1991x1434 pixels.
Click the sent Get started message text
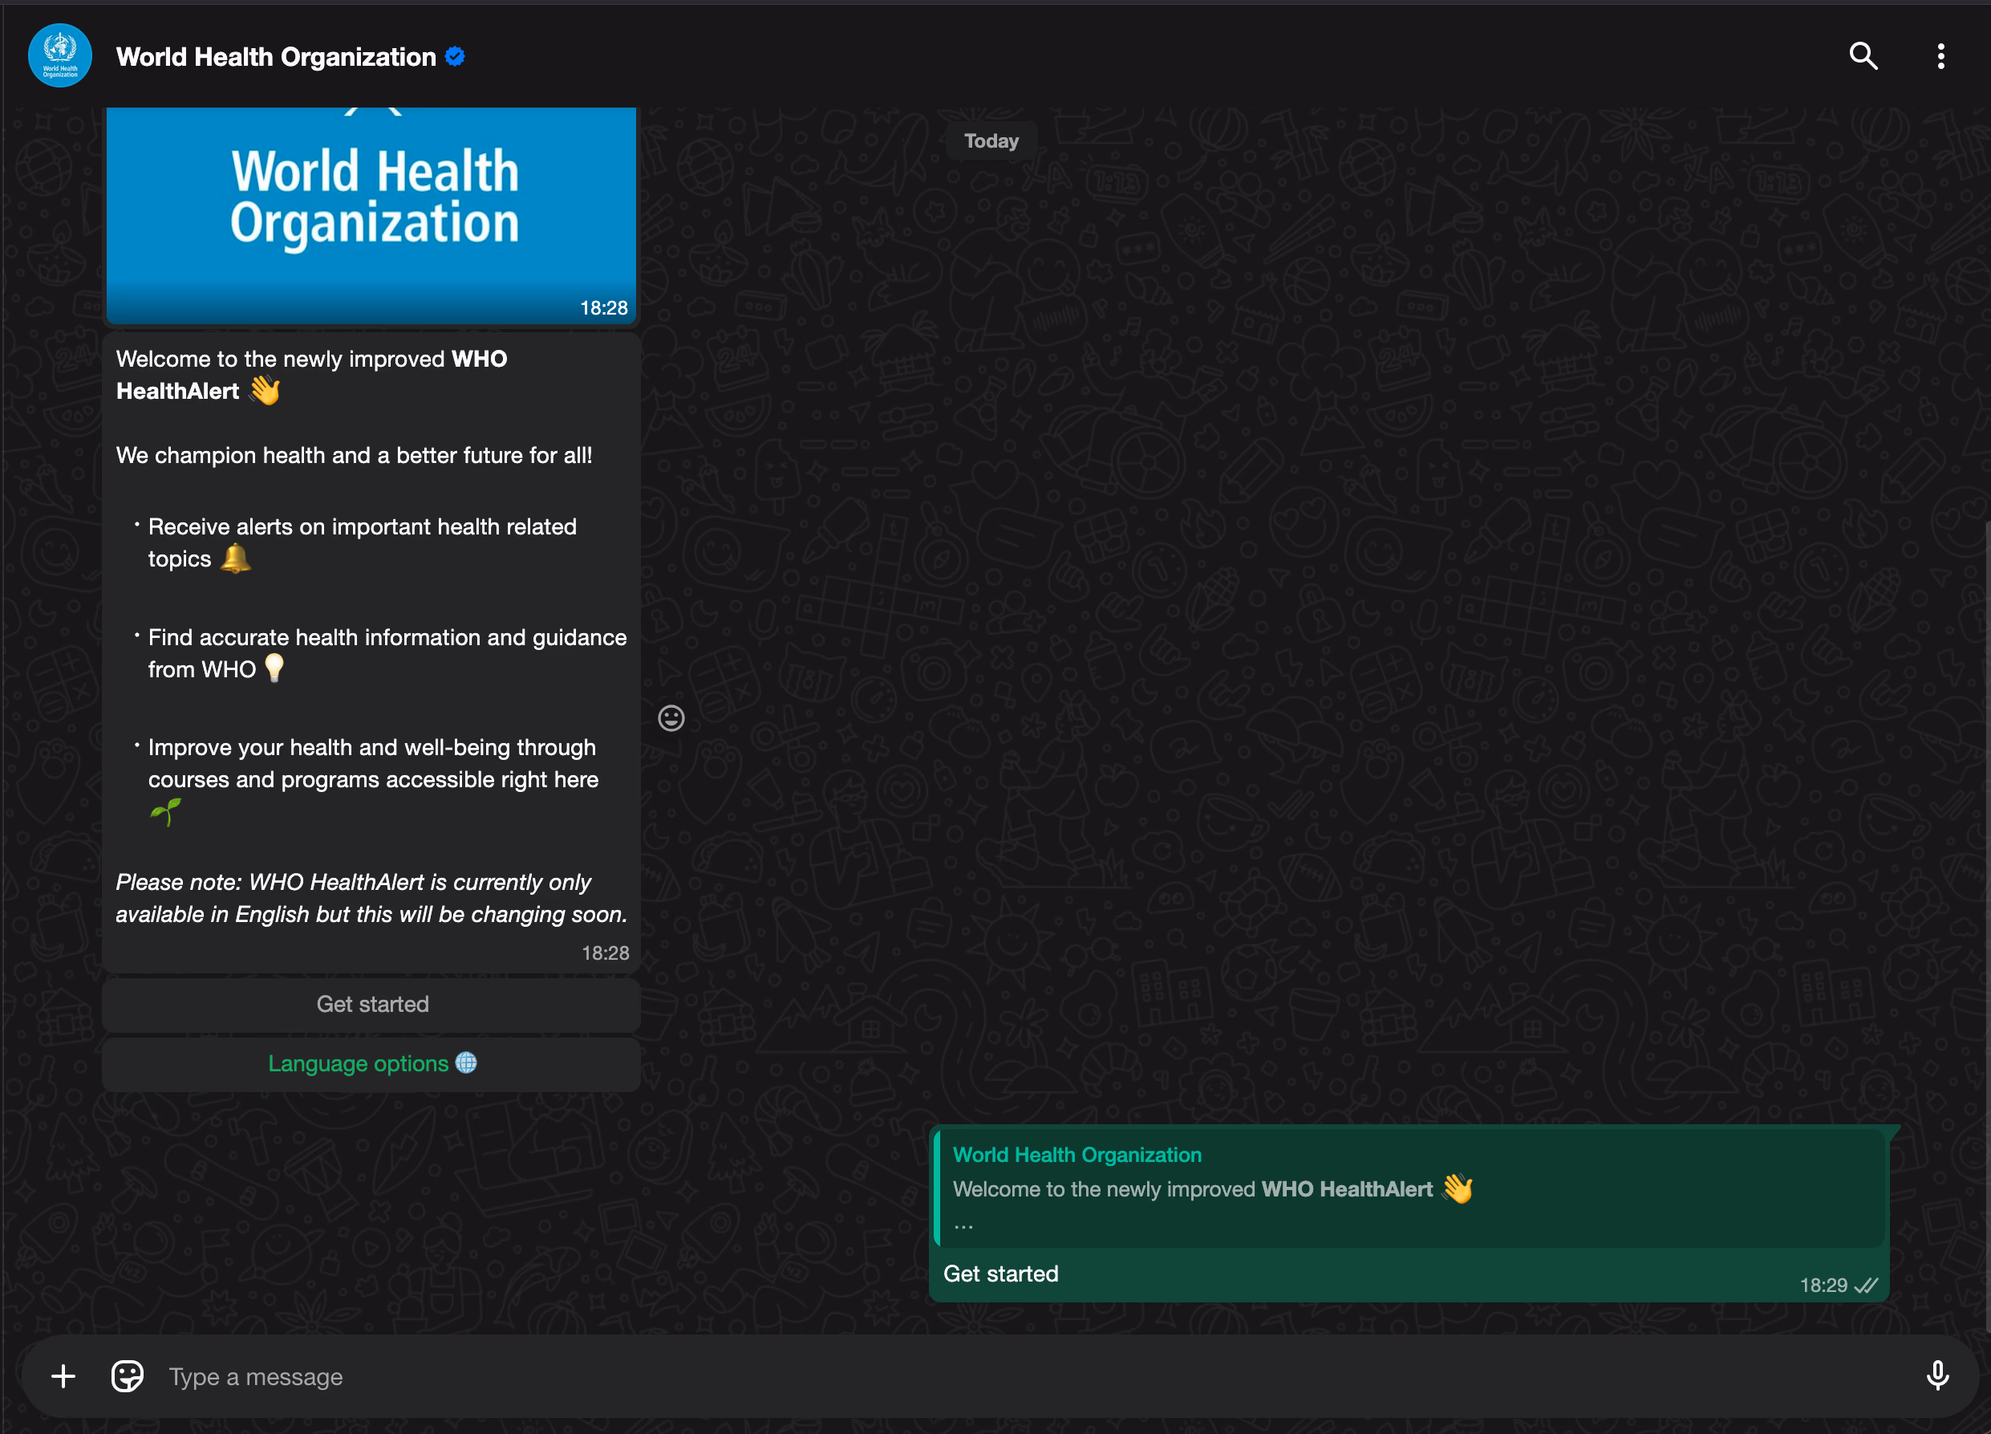pyautogui.click(x=1001, y=1274)
